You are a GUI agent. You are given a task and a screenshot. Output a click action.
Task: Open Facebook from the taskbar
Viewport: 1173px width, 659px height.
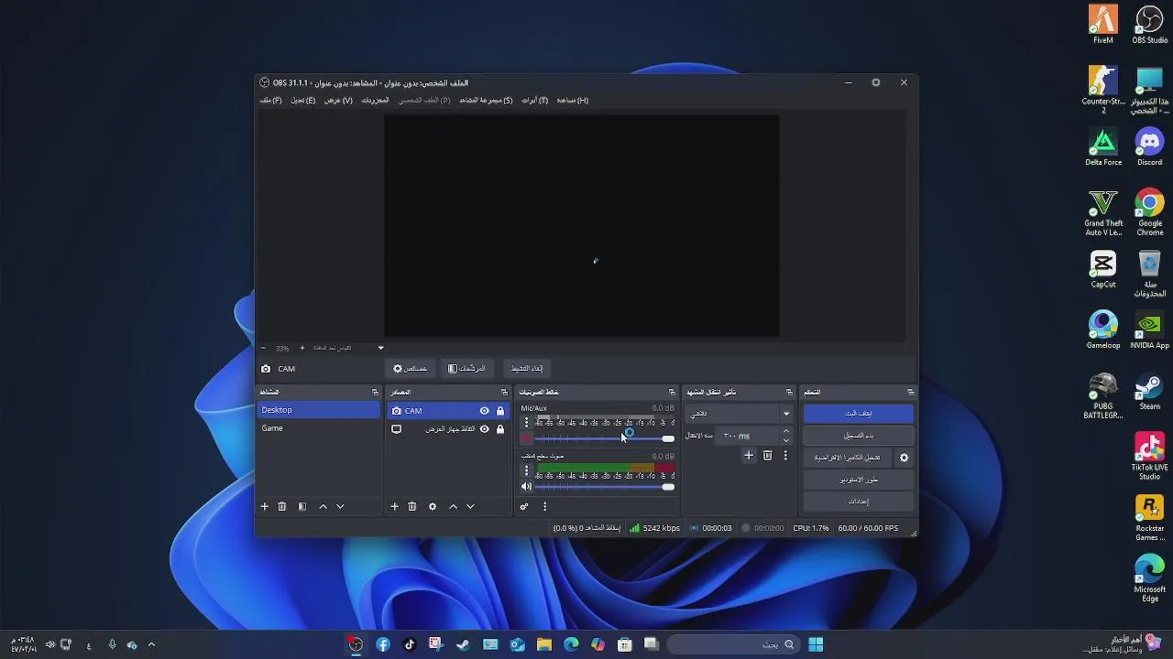[x=383, y=644]
